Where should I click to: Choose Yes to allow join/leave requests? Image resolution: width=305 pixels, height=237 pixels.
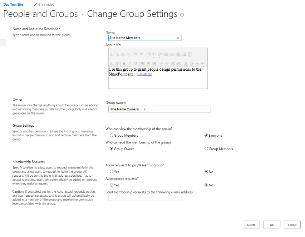(x=112, y=172)
